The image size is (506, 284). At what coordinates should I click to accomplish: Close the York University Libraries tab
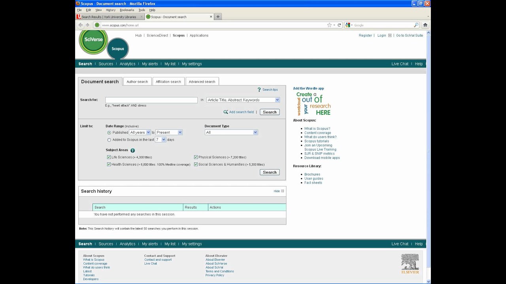coord(142,17)
